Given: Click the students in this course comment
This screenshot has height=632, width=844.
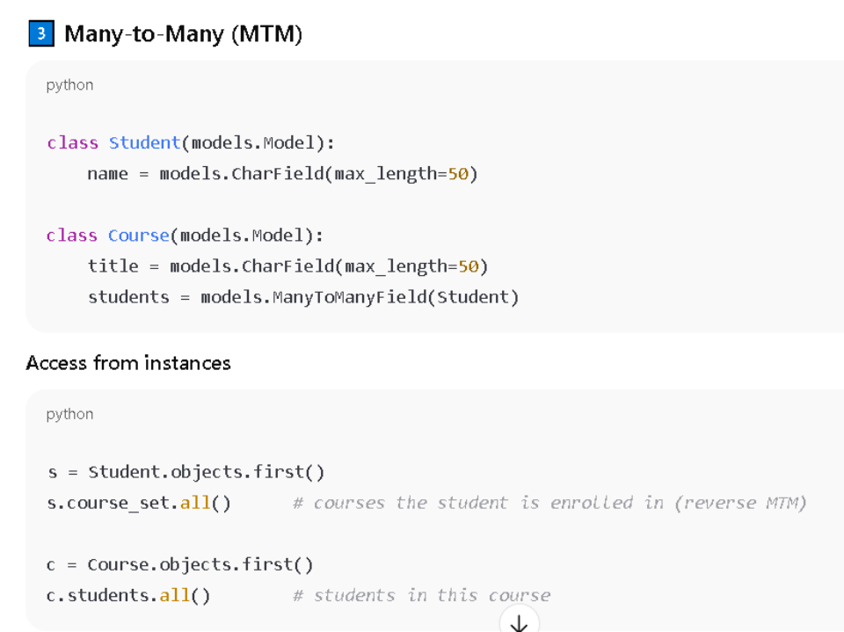Looking at the screenshot, I should [422, 596].
